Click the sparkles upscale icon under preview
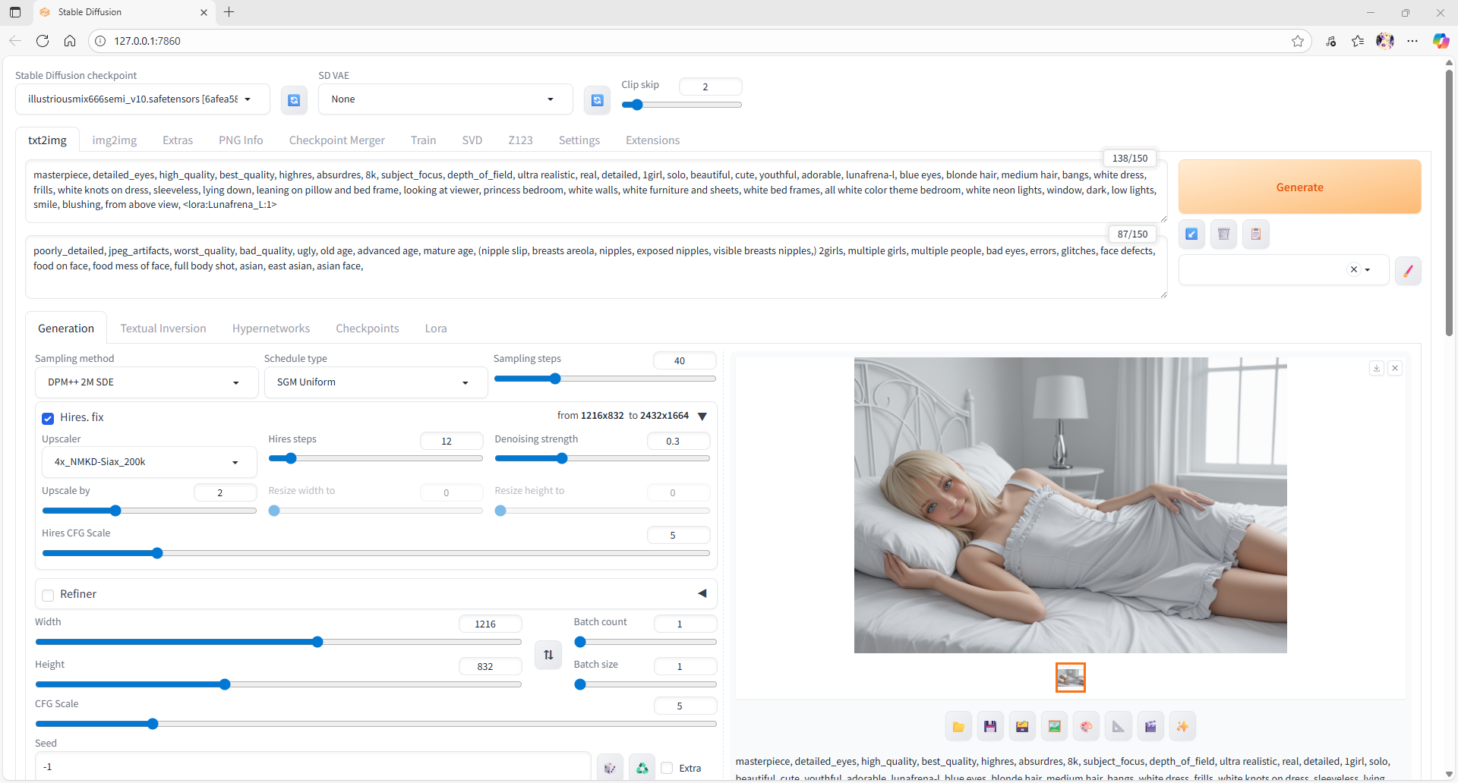 (x=1182, y=727)
